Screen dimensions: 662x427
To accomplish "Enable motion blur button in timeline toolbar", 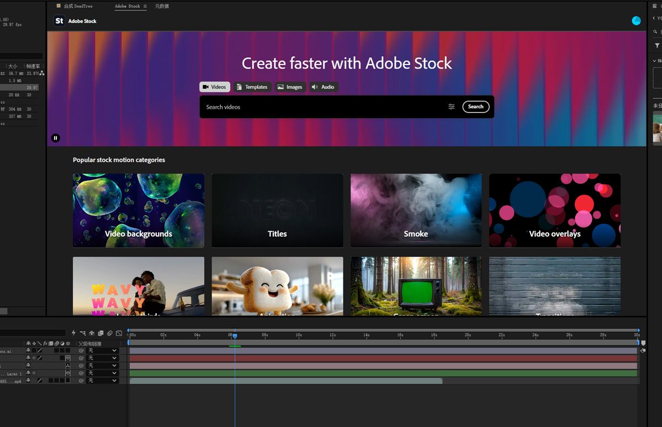I will coord(110,333).
